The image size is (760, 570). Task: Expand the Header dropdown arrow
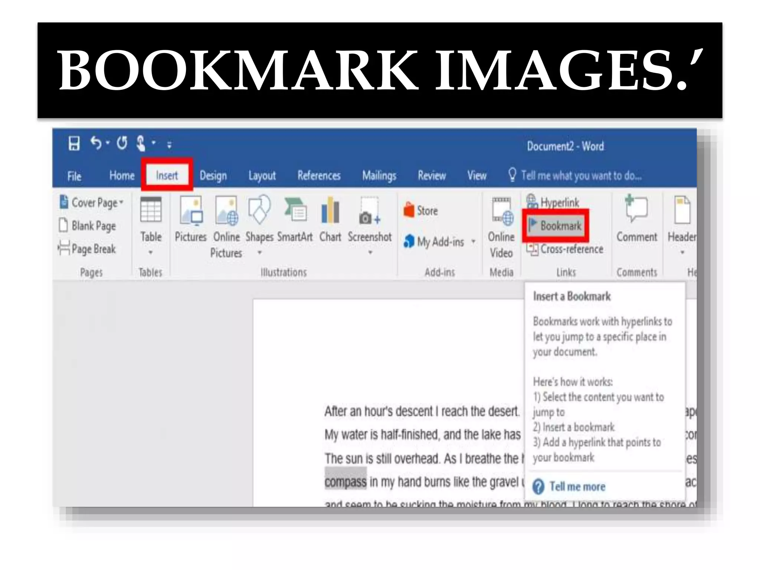click(x=682, y=252)
